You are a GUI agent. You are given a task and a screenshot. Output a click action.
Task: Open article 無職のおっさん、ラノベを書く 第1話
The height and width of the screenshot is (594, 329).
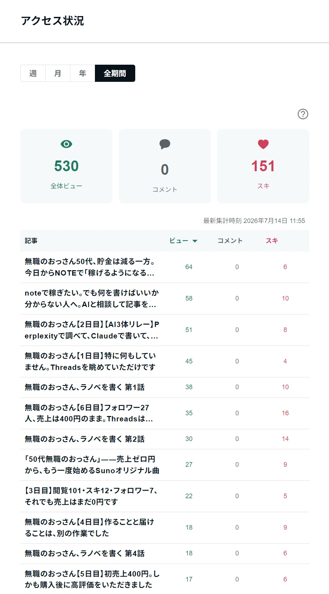point(85,387)
